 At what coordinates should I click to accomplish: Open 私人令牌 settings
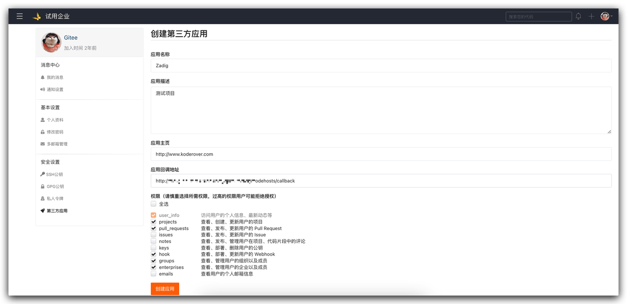tap(55, 199)
